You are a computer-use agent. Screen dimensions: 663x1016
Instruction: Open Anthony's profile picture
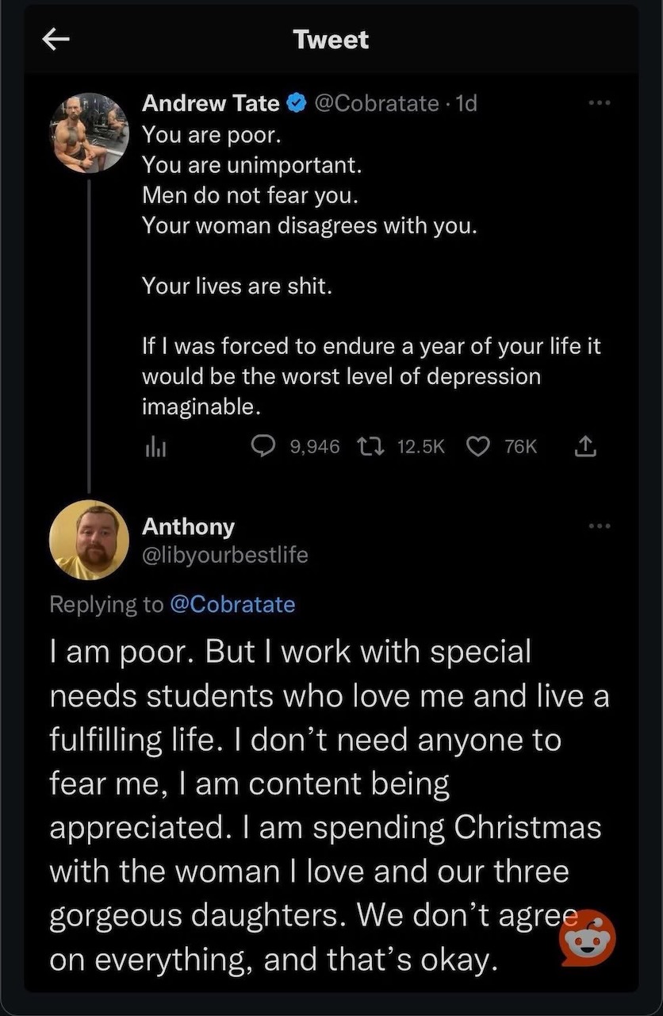tap(89, 541)
